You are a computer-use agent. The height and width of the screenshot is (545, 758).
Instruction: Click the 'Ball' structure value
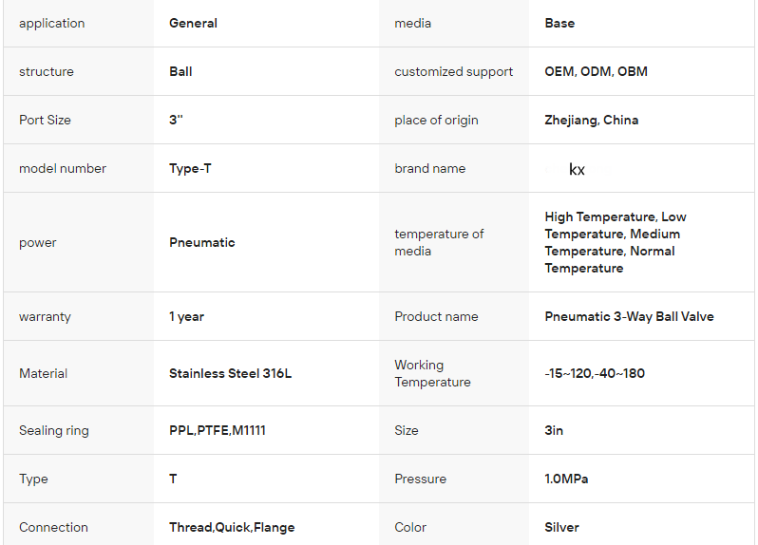180,71
